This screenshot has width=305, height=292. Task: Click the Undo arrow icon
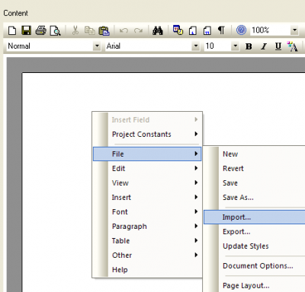(x=124, y=30)
